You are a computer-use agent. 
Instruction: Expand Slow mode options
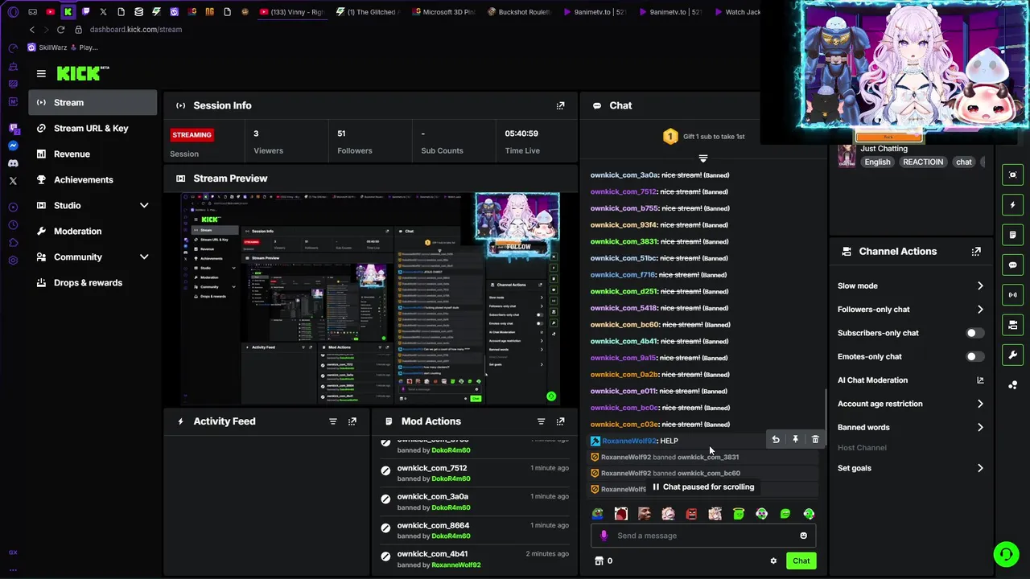click(980, 286)
